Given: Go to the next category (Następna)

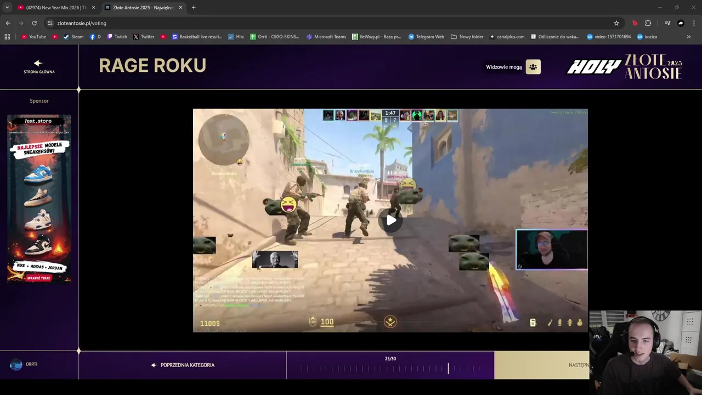Looking at the screenshot, I should pyautogui.click(x=579, y=365).
